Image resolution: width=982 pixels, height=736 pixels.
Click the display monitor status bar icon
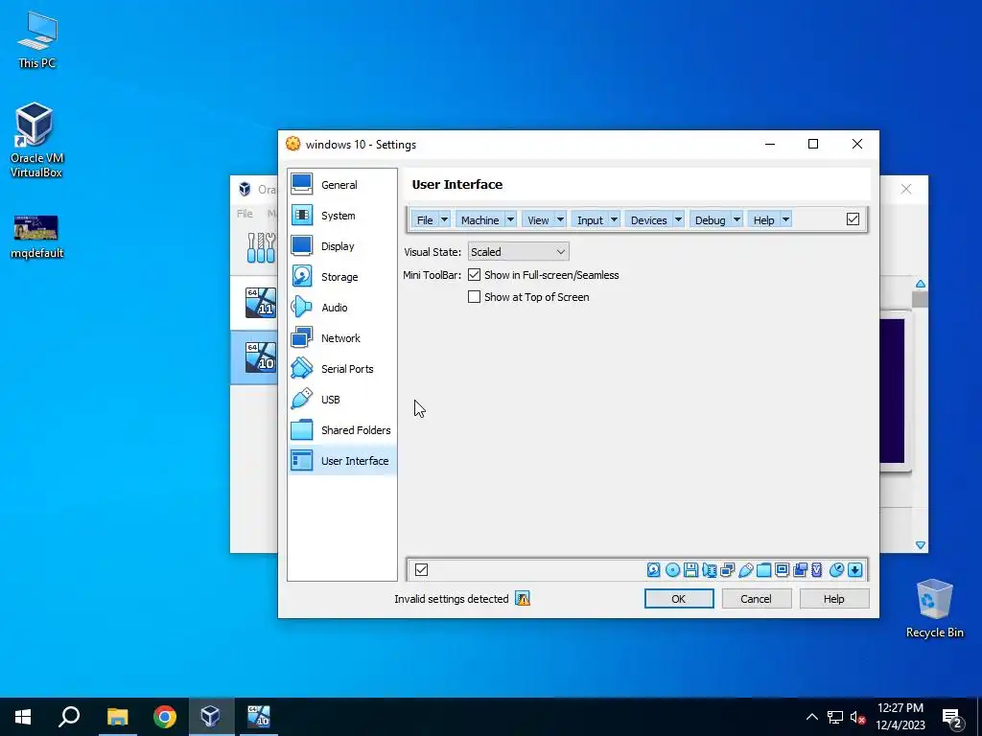point(782,569)
